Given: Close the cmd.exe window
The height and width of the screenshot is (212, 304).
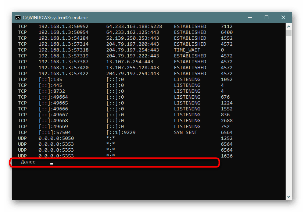Looking at the screenshot, I should pos(283,17).
